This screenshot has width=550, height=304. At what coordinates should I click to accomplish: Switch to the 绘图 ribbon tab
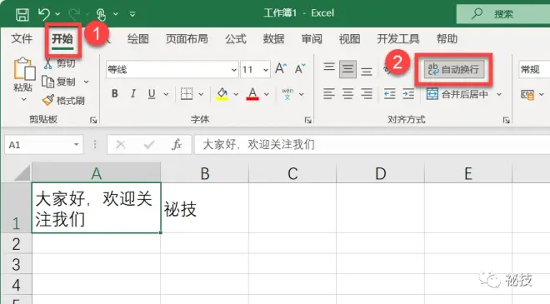pyautogui.click(x=137, y=39)
